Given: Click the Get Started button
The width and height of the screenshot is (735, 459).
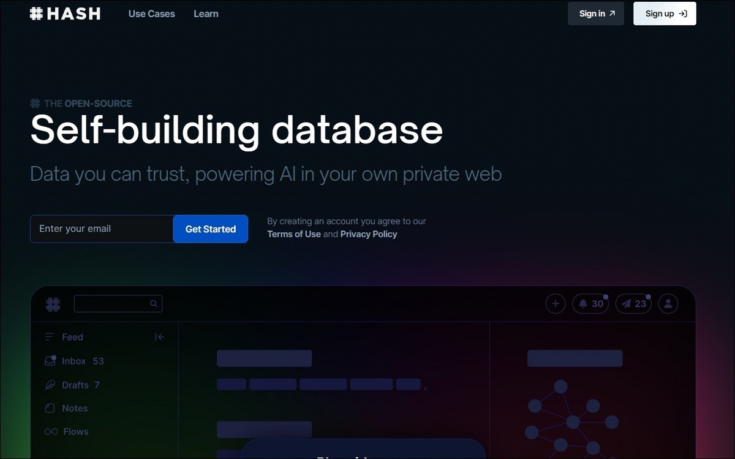Looking at the screenshot, I should [211, 229].
